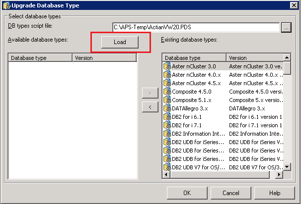Click the Composite 4.5.0 database icon
Screen dimensions: 301x204
[x=167, y=92]
